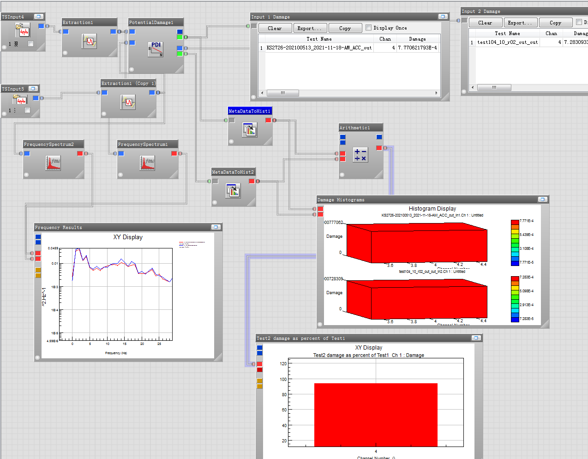Enable Display Once in Input 1 Damage

(x=368, y=28)
